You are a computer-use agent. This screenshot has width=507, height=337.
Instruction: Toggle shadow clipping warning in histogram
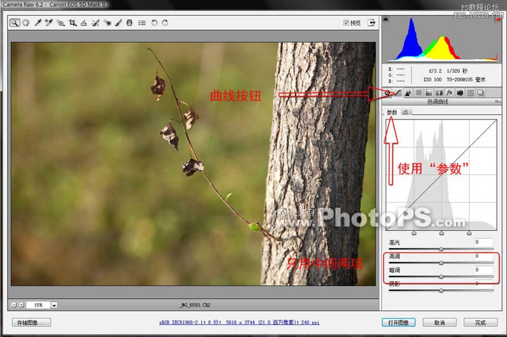(386, 19)
